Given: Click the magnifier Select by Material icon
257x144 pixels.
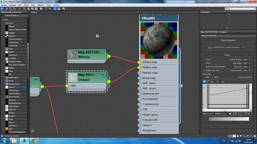Looking at the screenshot, I should [x=64, y=9].
